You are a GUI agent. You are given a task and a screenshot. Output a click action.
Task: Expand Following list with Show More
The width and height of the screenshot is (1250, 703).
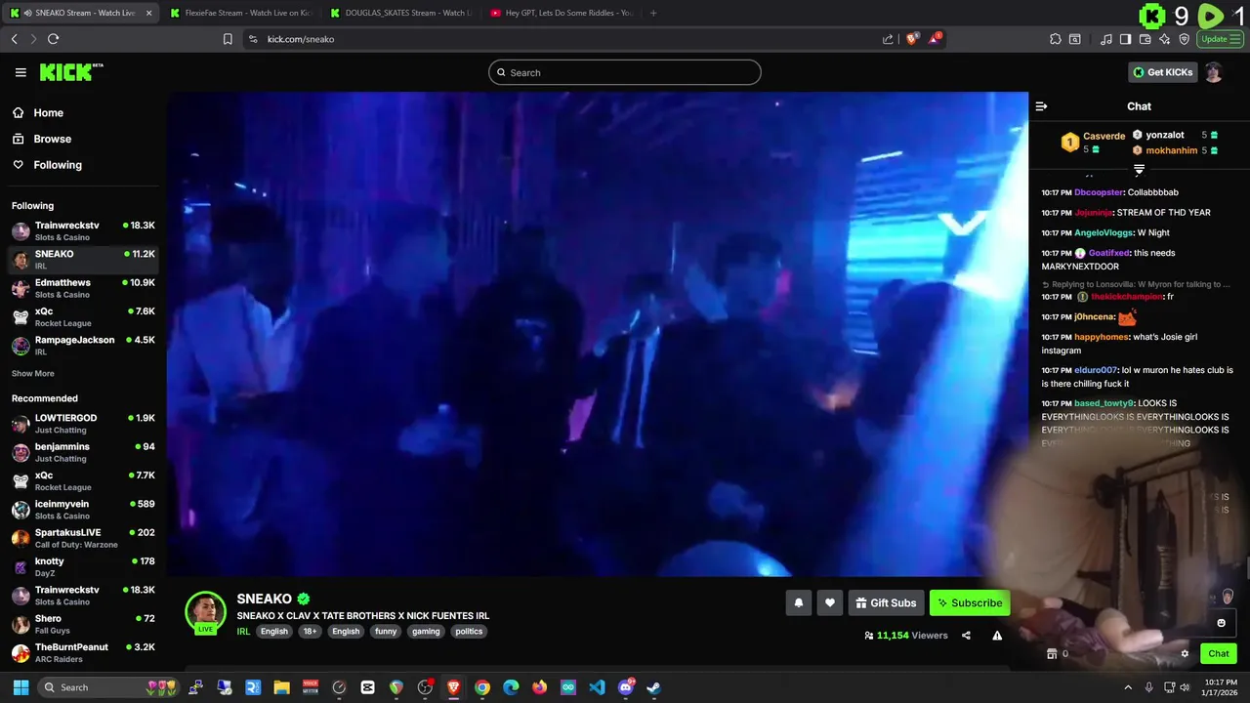[x=33, y=374]
